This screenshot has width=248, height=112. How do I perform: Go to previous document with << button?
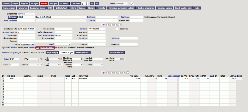[92, 4]
